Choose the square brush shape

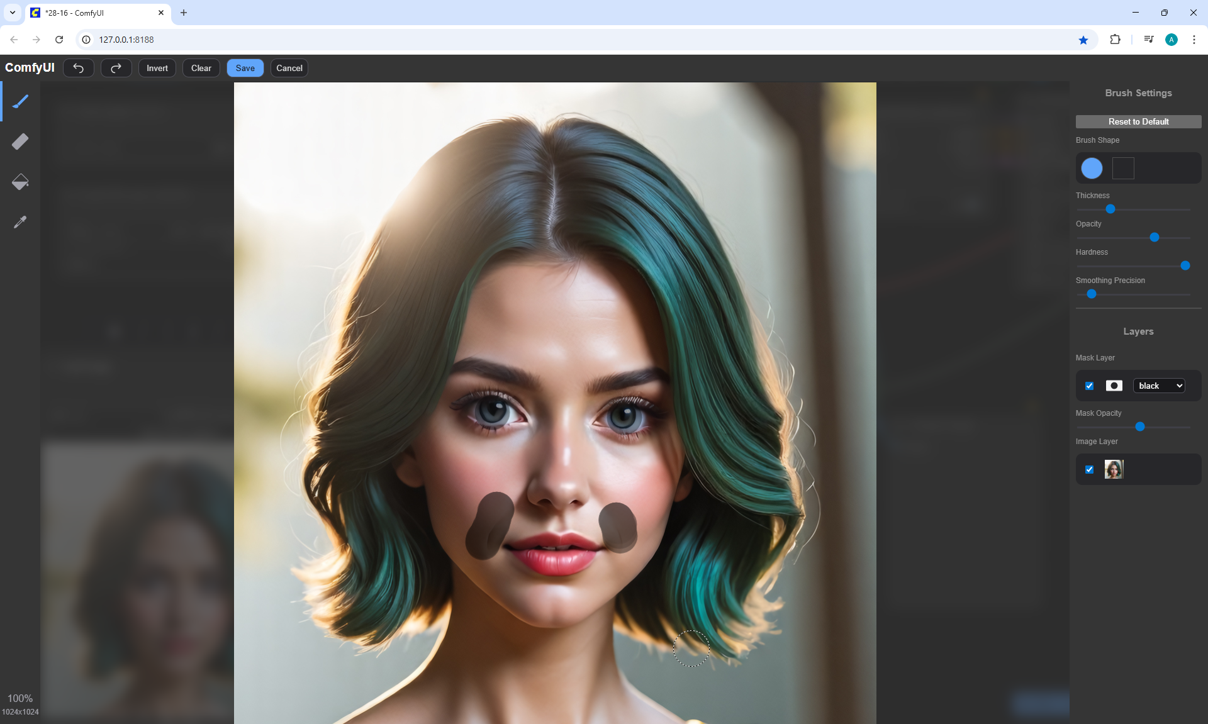pyautogui.click(x=1123, y=168)
